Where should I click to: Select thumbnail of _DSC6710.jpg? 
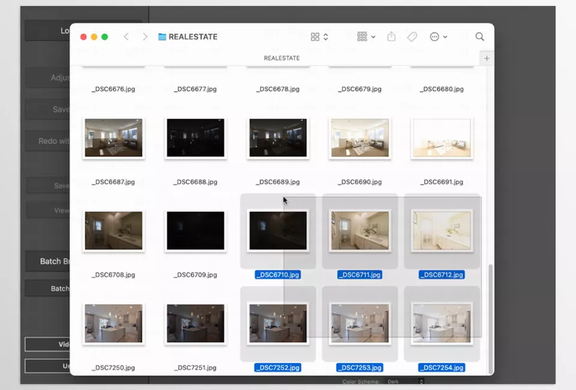(278, 231)
